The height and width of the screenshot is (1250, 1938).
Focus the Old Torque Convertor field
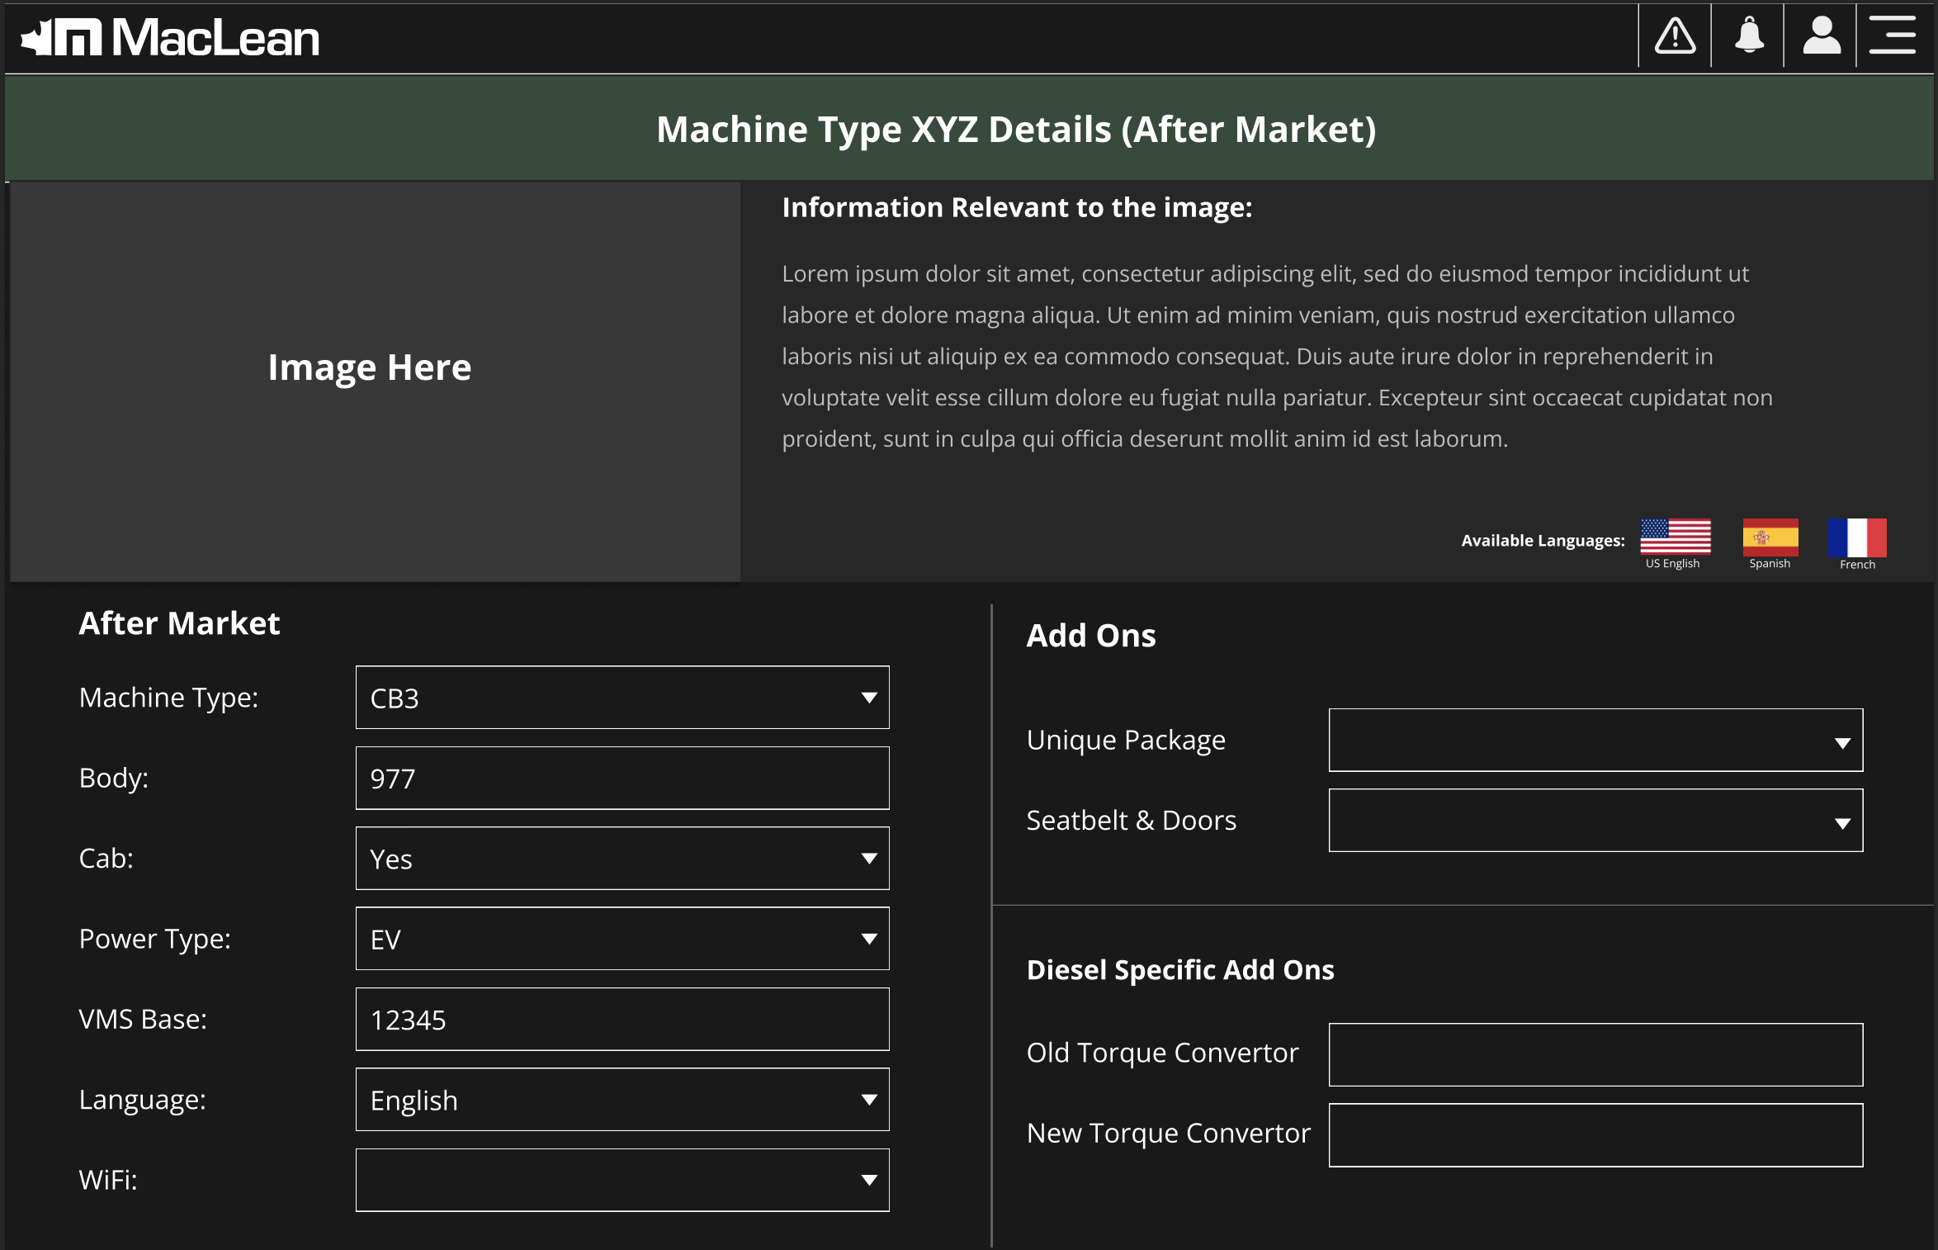pos(1595,1055)
